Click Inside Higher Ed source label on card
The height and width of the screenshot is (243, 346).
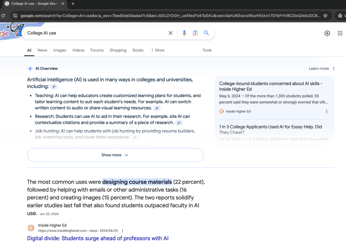click(x=238, y=112)
